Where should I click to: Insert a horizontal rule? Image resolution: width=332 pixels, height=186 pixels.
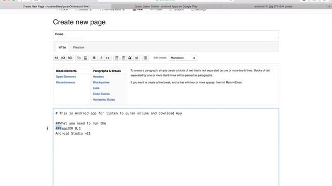coord(137,58)
